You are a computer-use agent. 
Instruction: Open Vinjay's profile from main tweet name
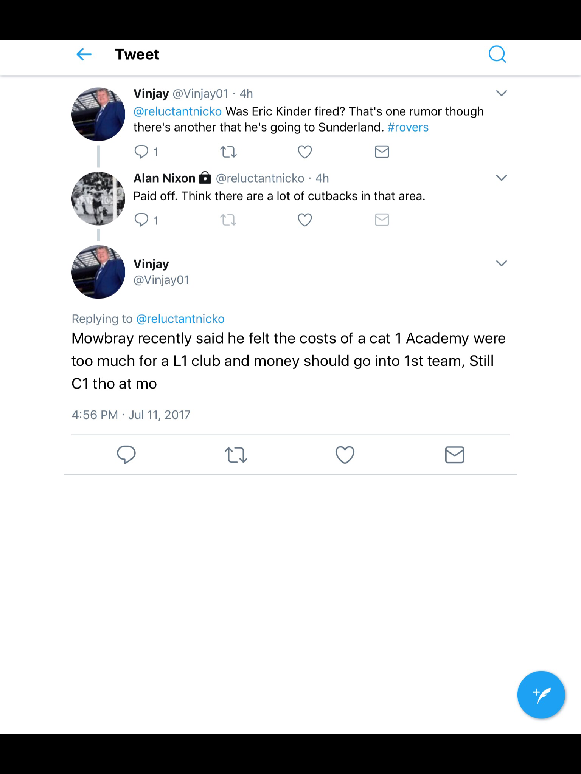point(151,264)
